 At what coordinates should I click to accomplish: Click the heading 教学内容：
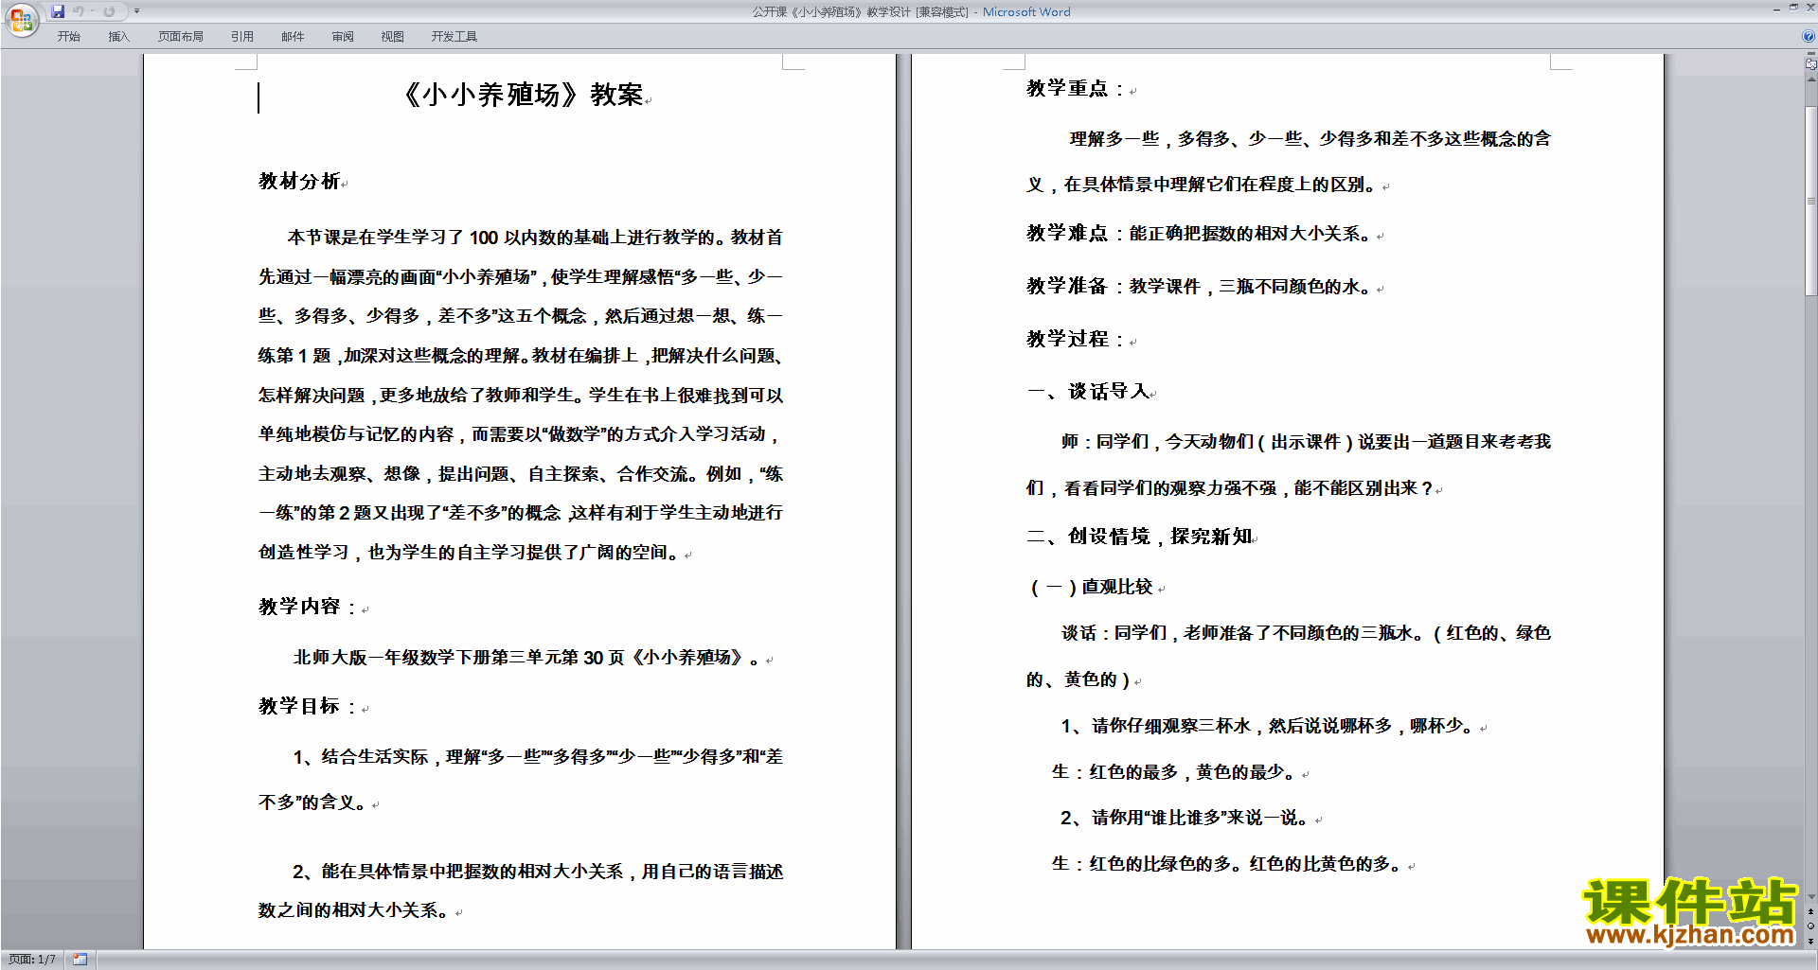point(308,607)
